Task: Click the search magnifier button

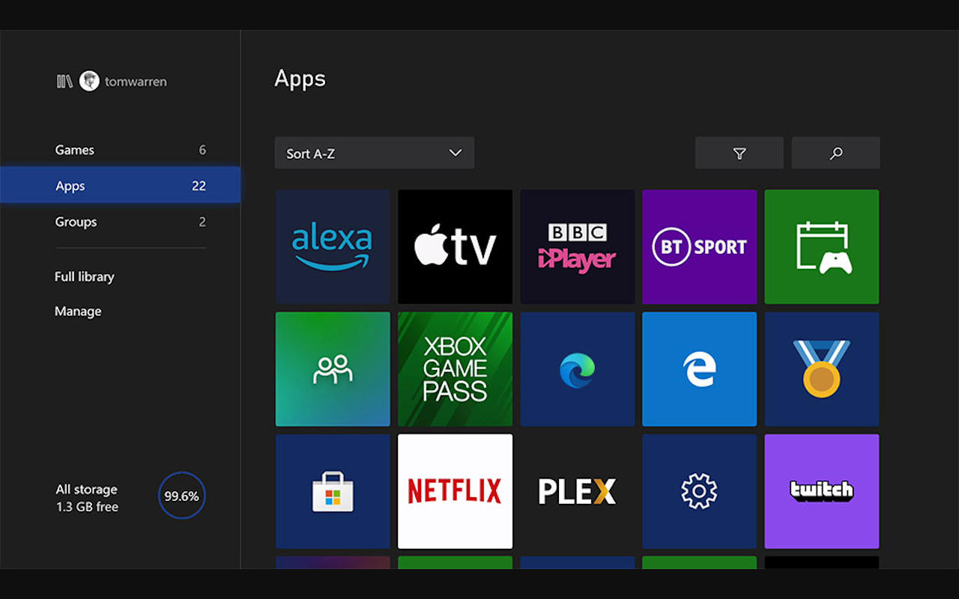Action: (x=836, y=153)
